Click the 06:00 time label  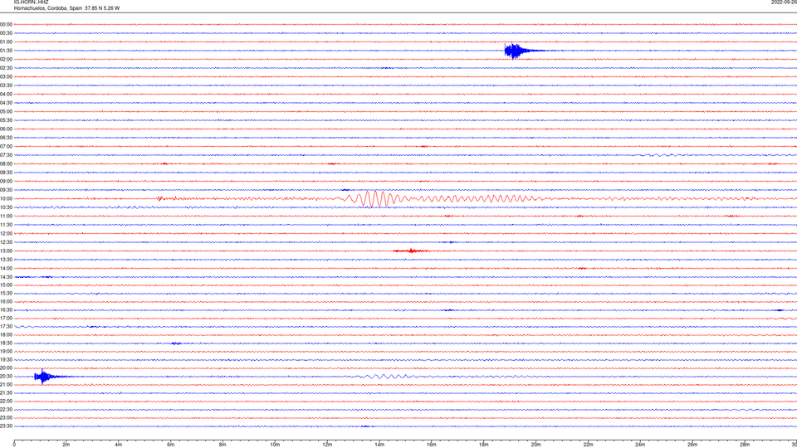[6, 129]
